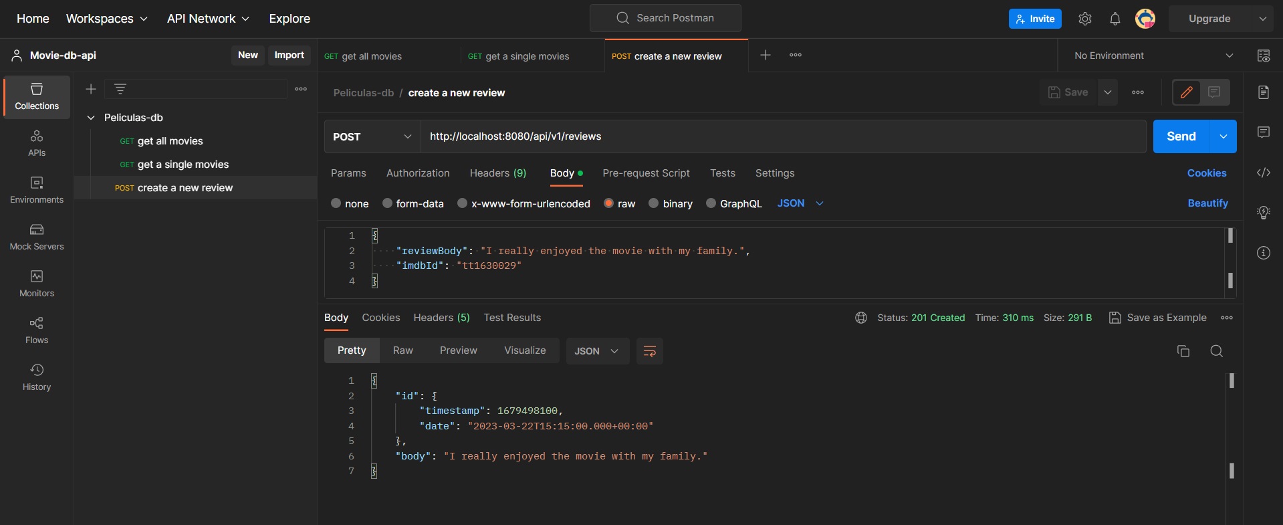Open related requests lightbulb icon
This screenshot has height=525, width=1283.
(x=1264, y=213)
